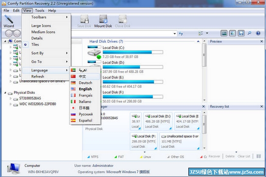Click the Save Disk toolbar icon
266x177 pixels.
point(84,21)
